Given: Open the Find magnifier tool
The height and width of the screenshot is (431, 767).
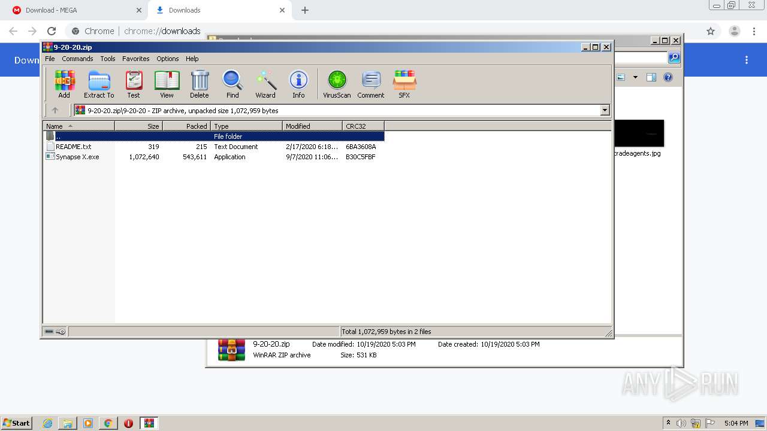Looking at the screenshot, I should pyautogui.click(x=232, y=84).
